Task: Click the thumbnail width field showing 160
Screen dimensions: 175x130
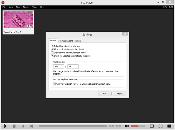Action: point(59,66)
